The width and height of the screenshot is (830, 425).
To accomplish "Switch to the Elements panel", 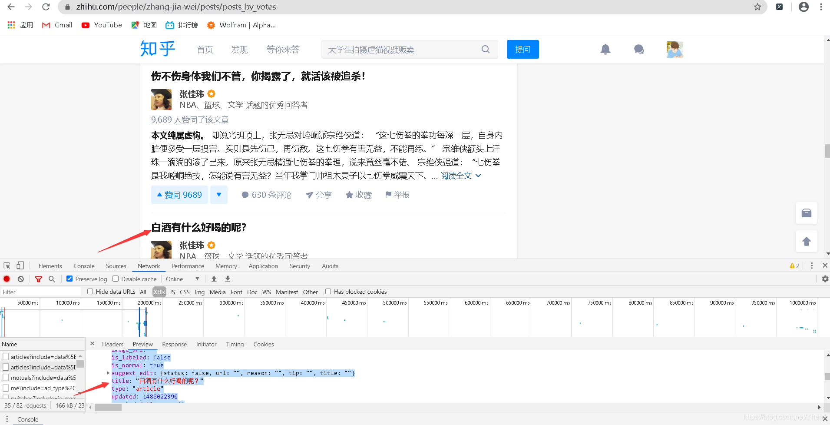I will pyautogui.click(x=50, y=266).
